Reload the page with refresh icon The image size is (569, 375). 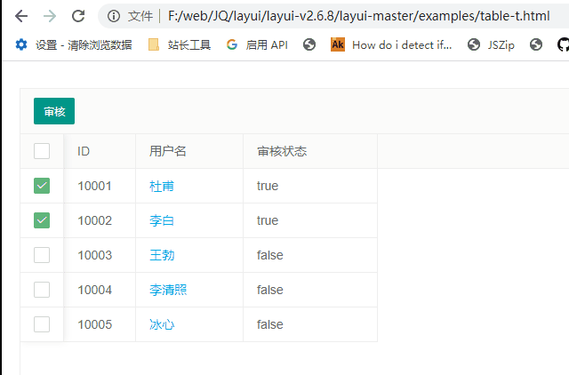(x=78, y=16)
